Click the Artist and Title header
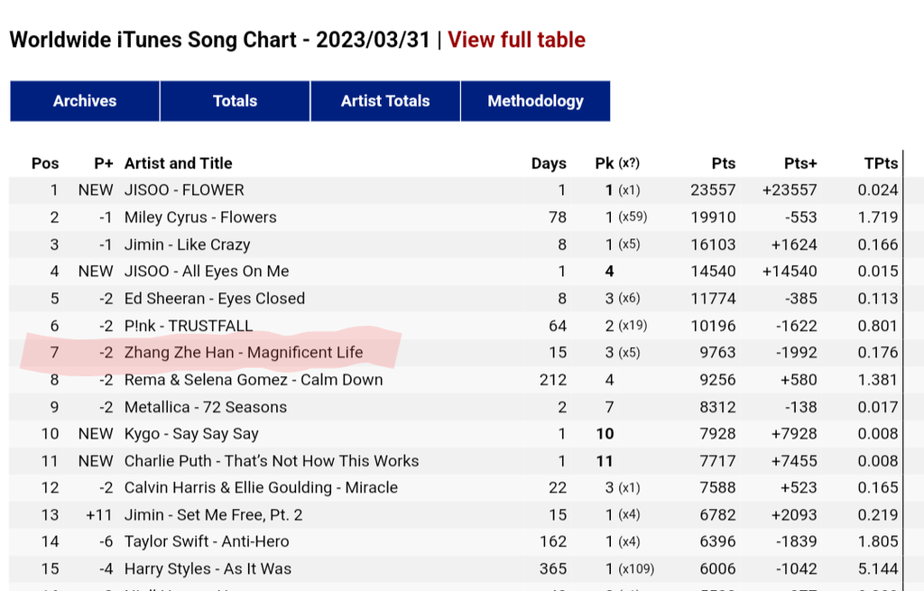The width and height of the screenshot is (924, 591). click(179, 163)
